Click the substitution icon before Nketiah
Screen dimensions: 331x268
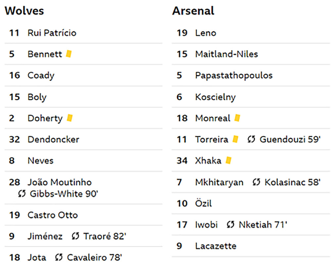(x=230, y=225)
